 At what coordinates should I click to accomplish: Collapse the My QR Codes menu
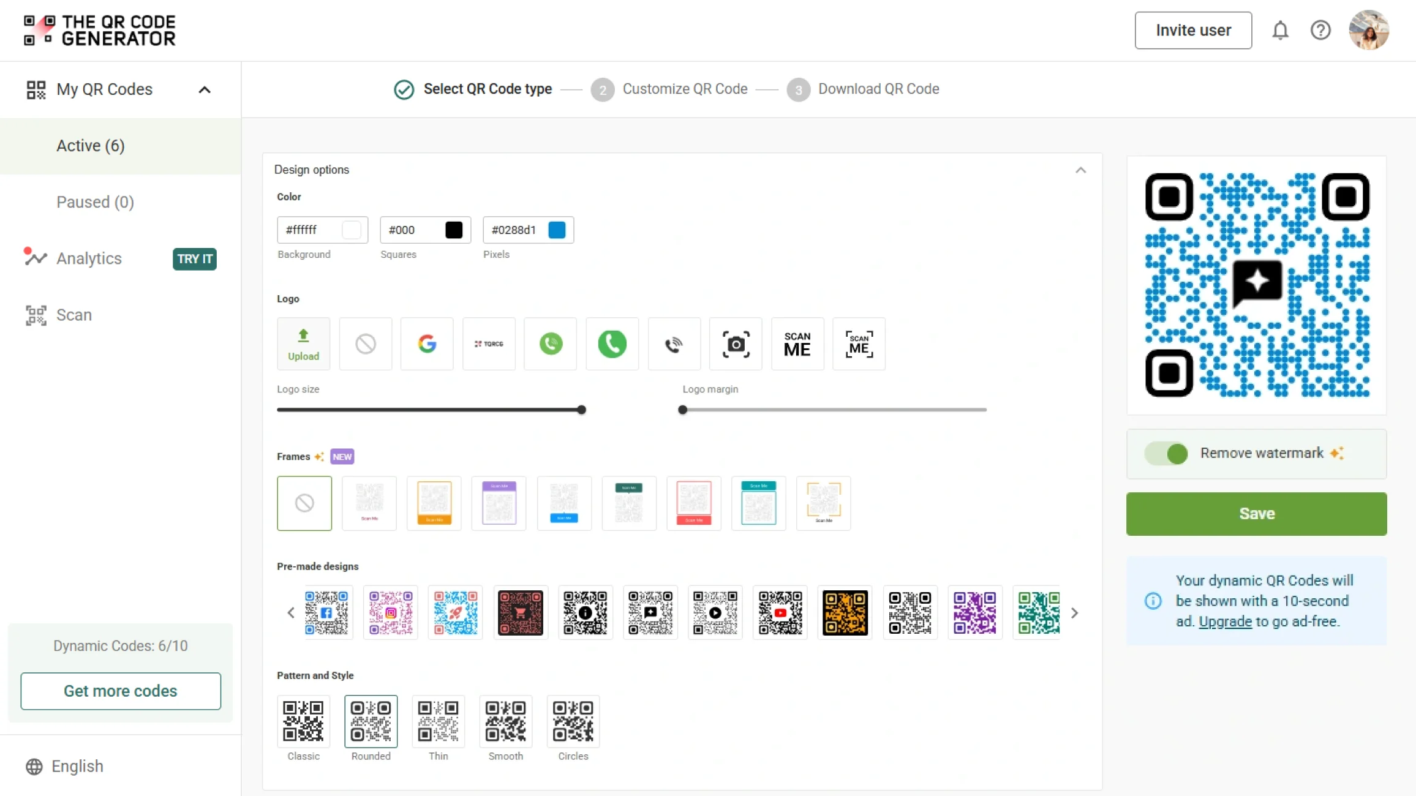click(x=205, y=89)
